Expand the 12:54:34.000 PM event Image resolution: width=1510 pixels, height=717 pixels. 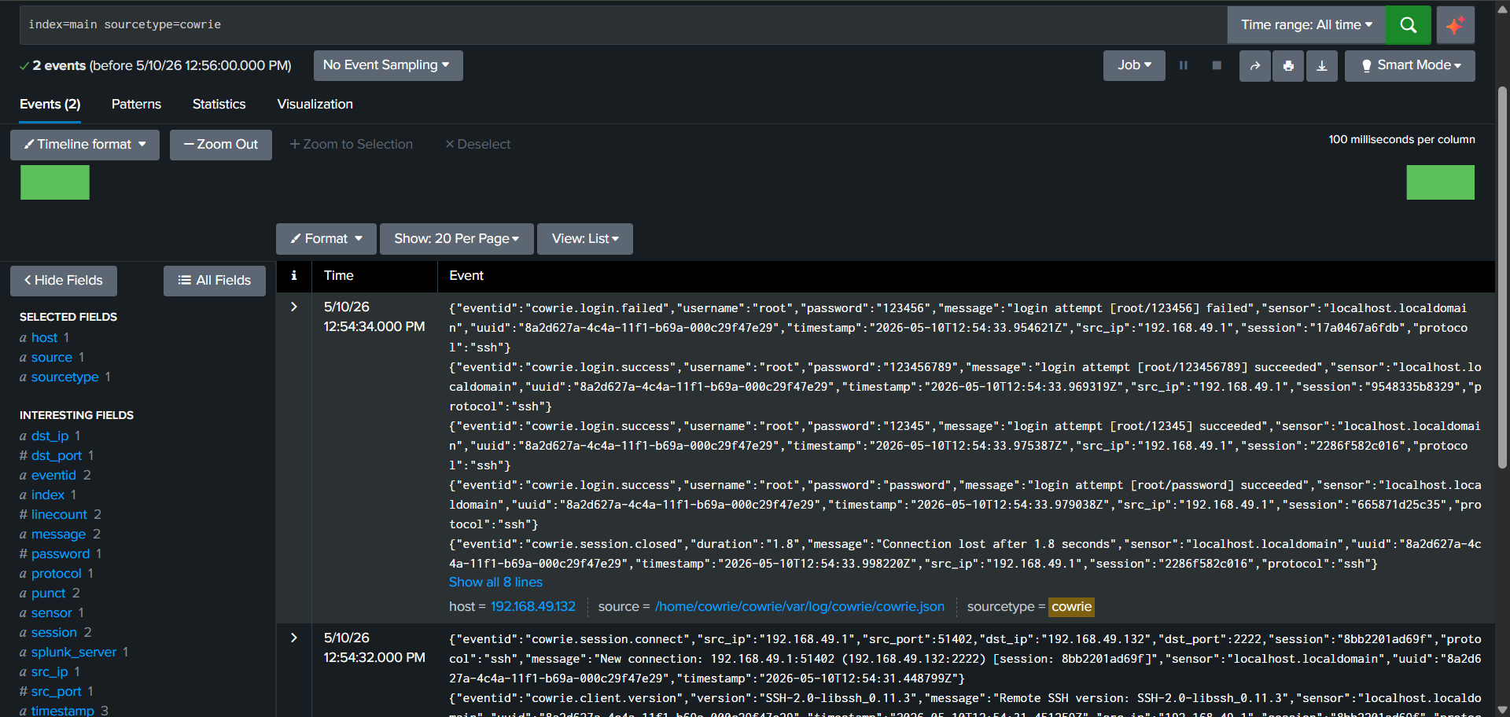(x=294, y=307)
